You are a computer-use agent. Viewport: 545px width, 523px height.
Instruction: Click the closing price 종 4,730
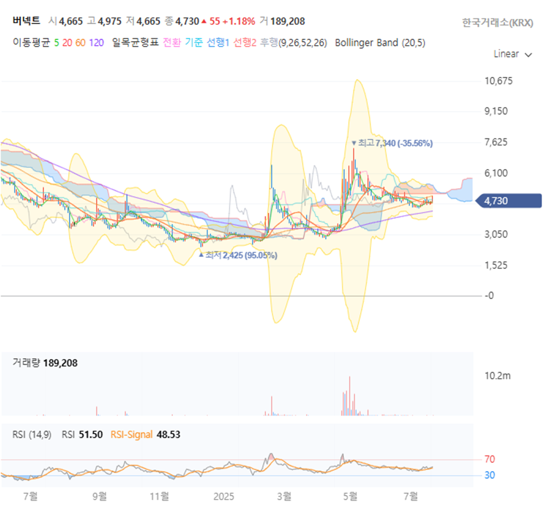pyautogui.click(x=182, y=21)
